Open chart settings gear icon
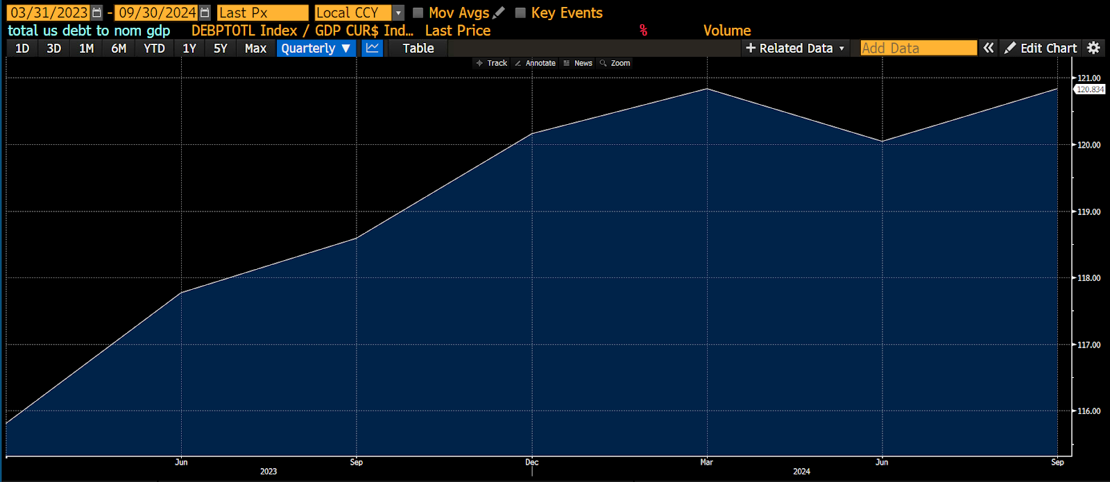Viewport: 1110px width, 482px height. click(1093, 48)
